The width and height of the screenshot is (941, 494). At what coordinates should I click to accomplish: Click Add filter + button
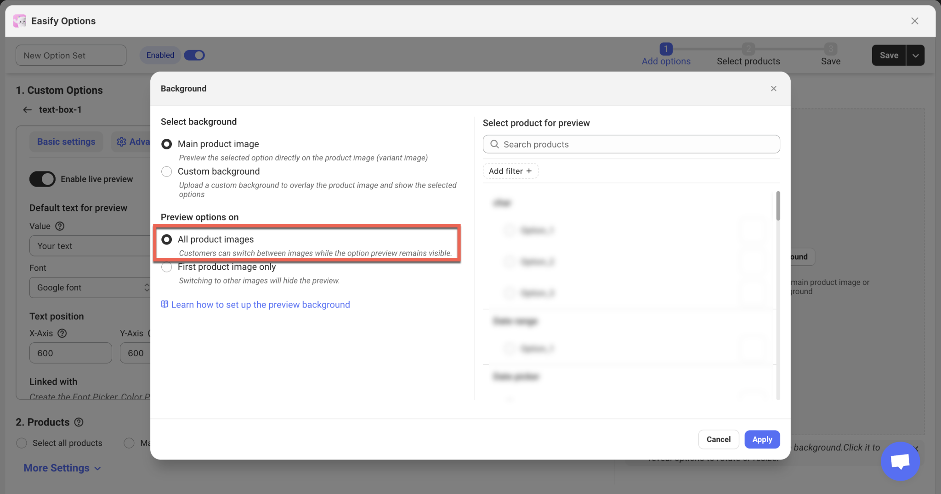(510, 171)
